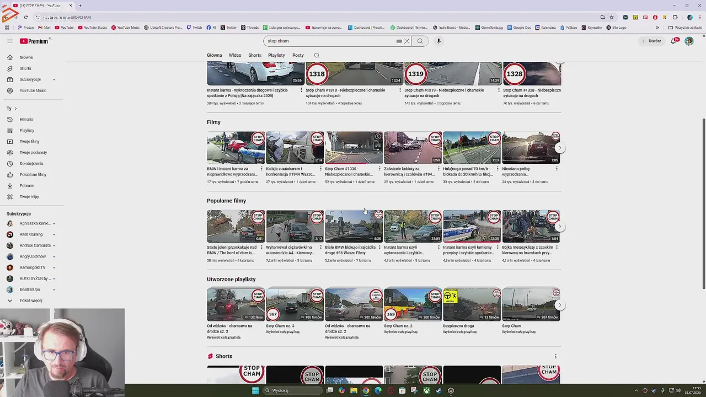
Task: Open 'Instant karma - wykroczenia drogowe' video title
Action: [247, 93]
